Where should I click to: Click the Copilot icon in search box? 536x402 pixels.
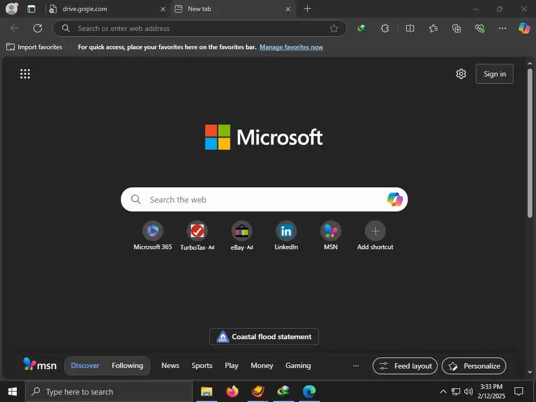tap(395, 199)
